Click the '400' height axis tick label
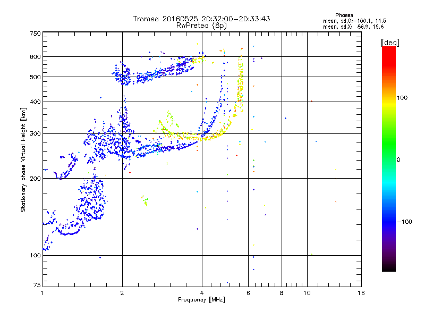 point(35,102)
